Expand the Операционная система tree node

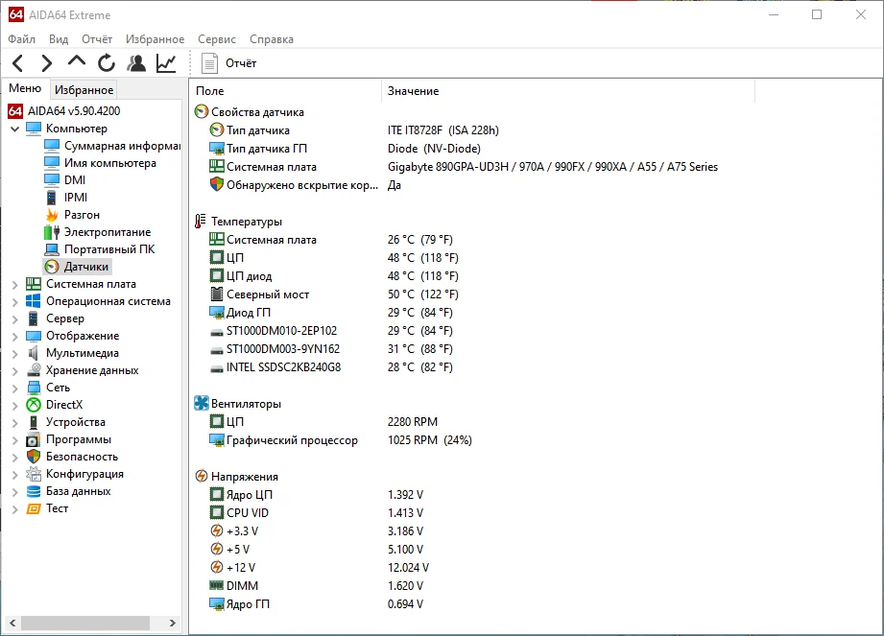[x=15, y=302]
